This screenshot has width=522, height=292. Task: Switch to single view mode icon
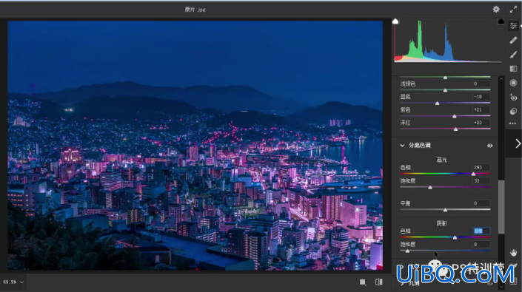pyautogui.click(x=363, y=282)
